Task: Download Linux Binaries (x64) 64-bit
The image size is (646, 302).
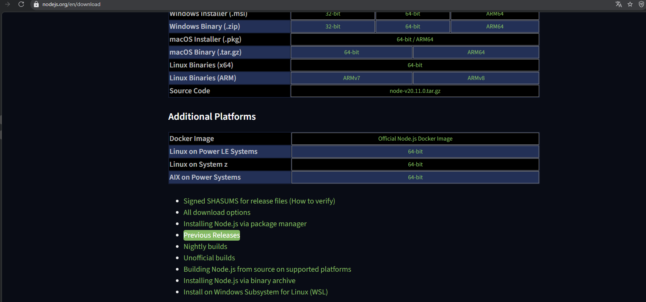Action: point(415,65)
